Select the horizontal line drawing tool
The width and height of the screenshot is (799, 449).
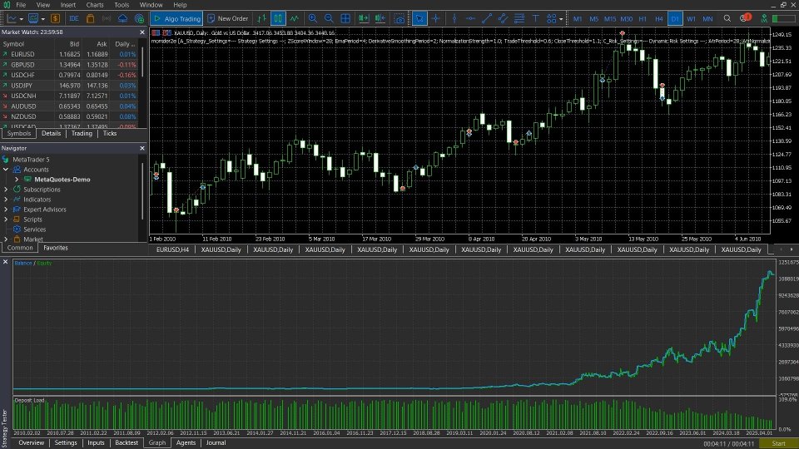[x=470, y=19]
